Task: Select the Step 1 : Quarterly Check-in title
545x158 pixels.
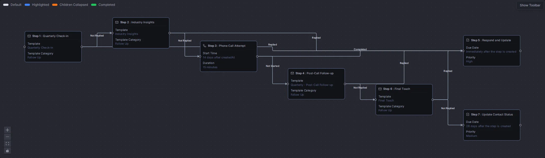Action: coord(50,36)
